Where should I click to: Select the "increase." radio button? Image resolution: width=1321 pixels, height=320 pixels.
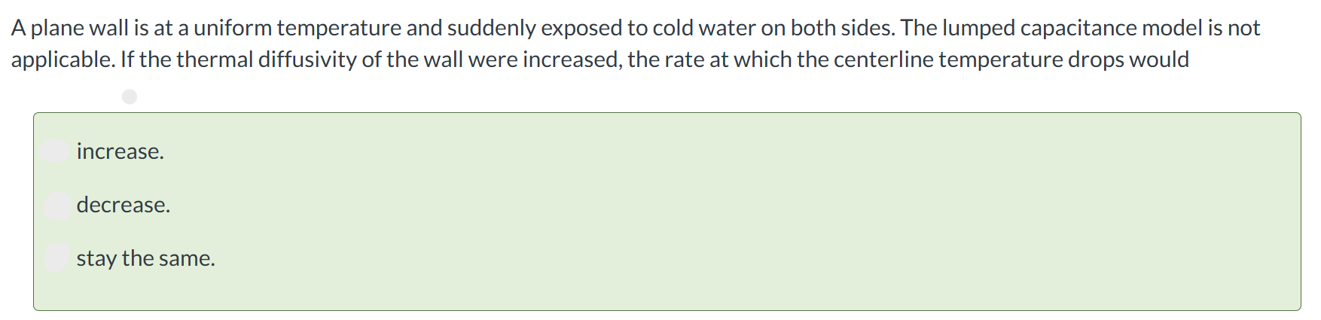tap(56, 151)
